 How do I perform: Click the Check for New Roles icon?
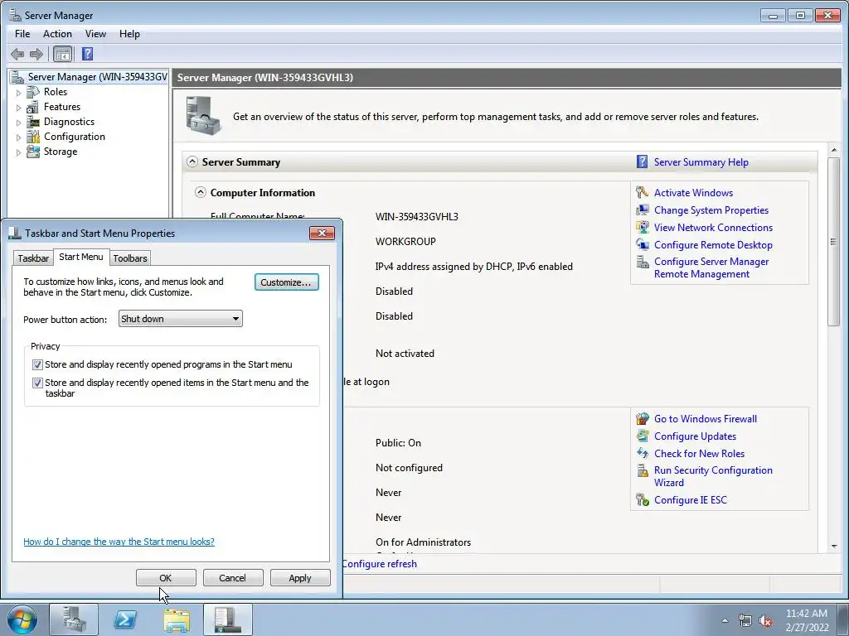tap(643, 453)
